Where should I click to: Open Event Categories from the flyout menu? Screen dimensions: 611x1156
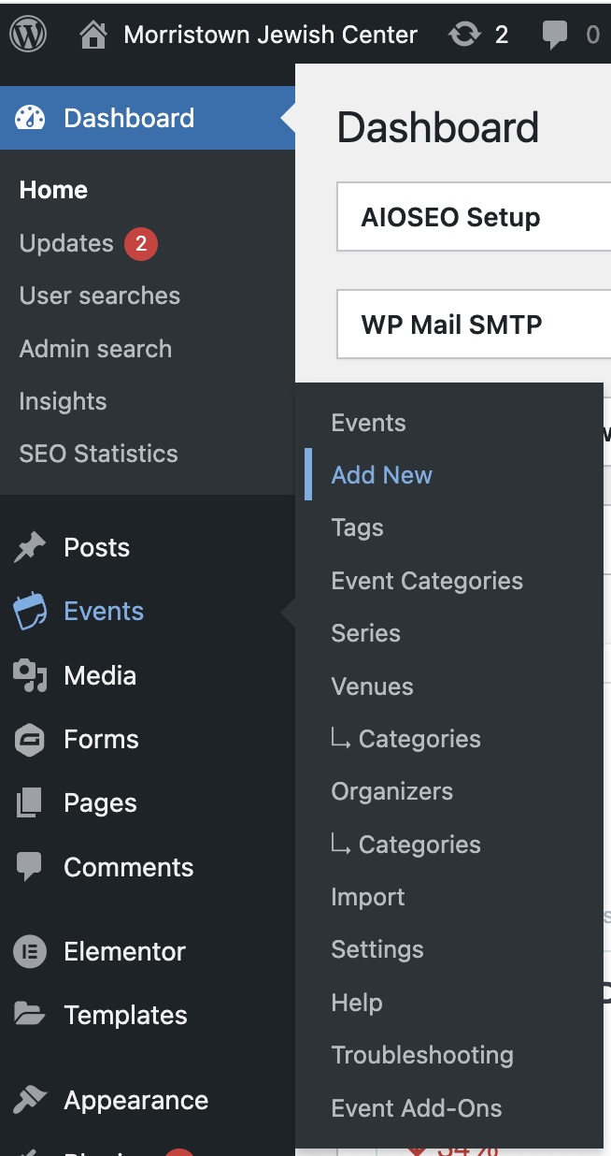pyautogui.click(x=427, y=581)
